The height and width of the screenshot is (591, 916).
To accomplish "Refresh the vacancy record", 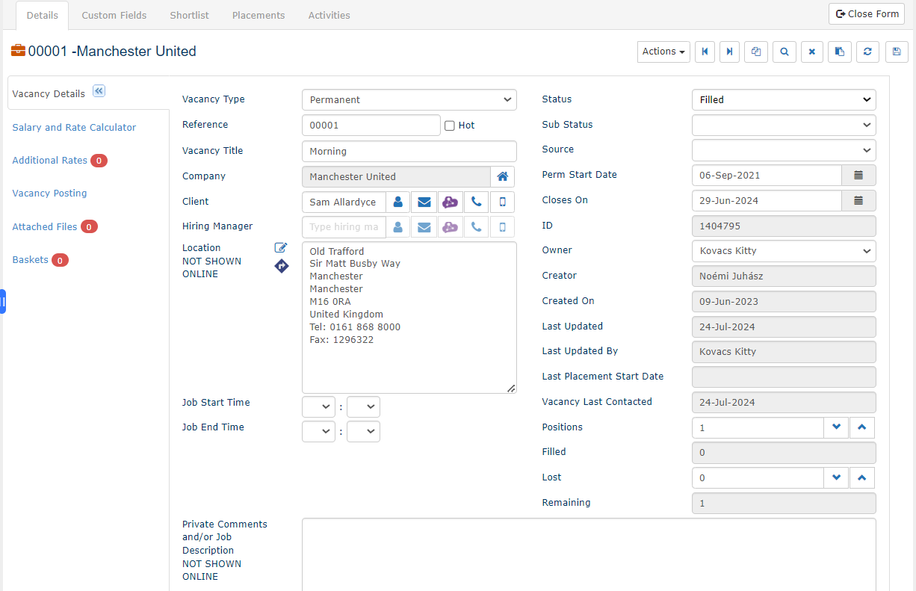I will pyautogui.click(x=867, y=52).
